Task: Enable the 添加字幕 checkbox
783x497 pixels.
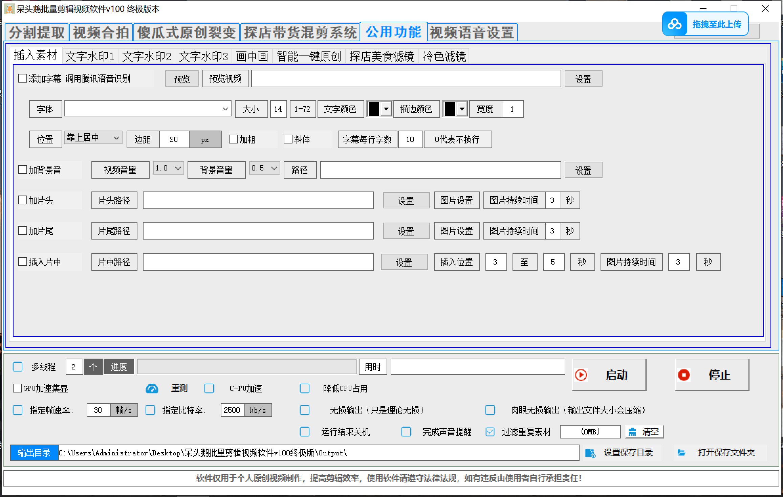Action: click(23, 78)
